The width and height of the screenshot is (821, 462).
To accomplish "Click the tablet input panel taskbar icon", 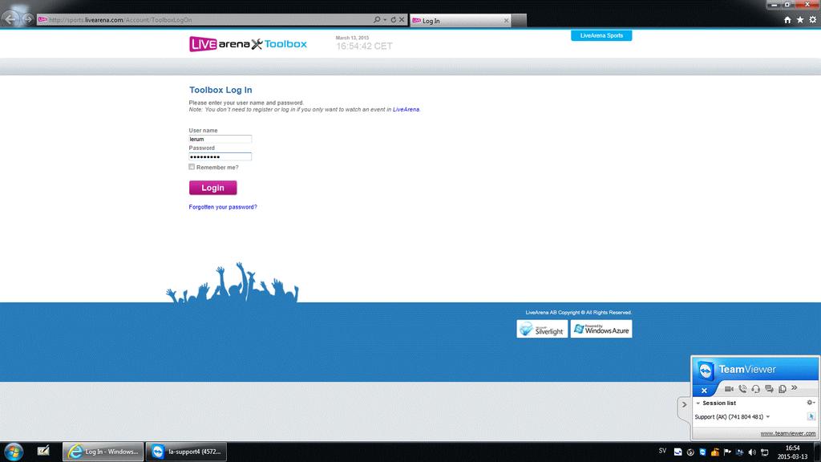I will click(43, 451).
